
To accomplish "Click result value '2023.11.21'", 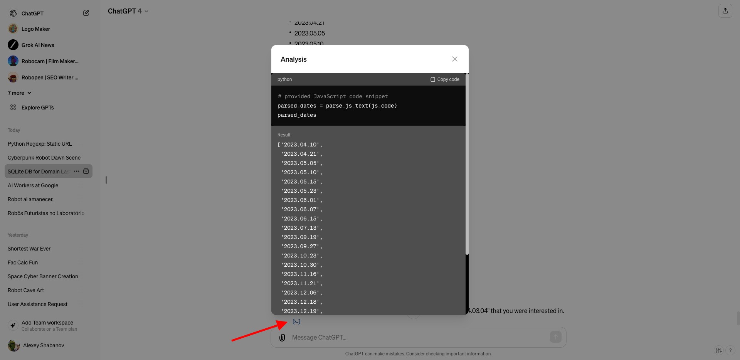I will 301,283.
